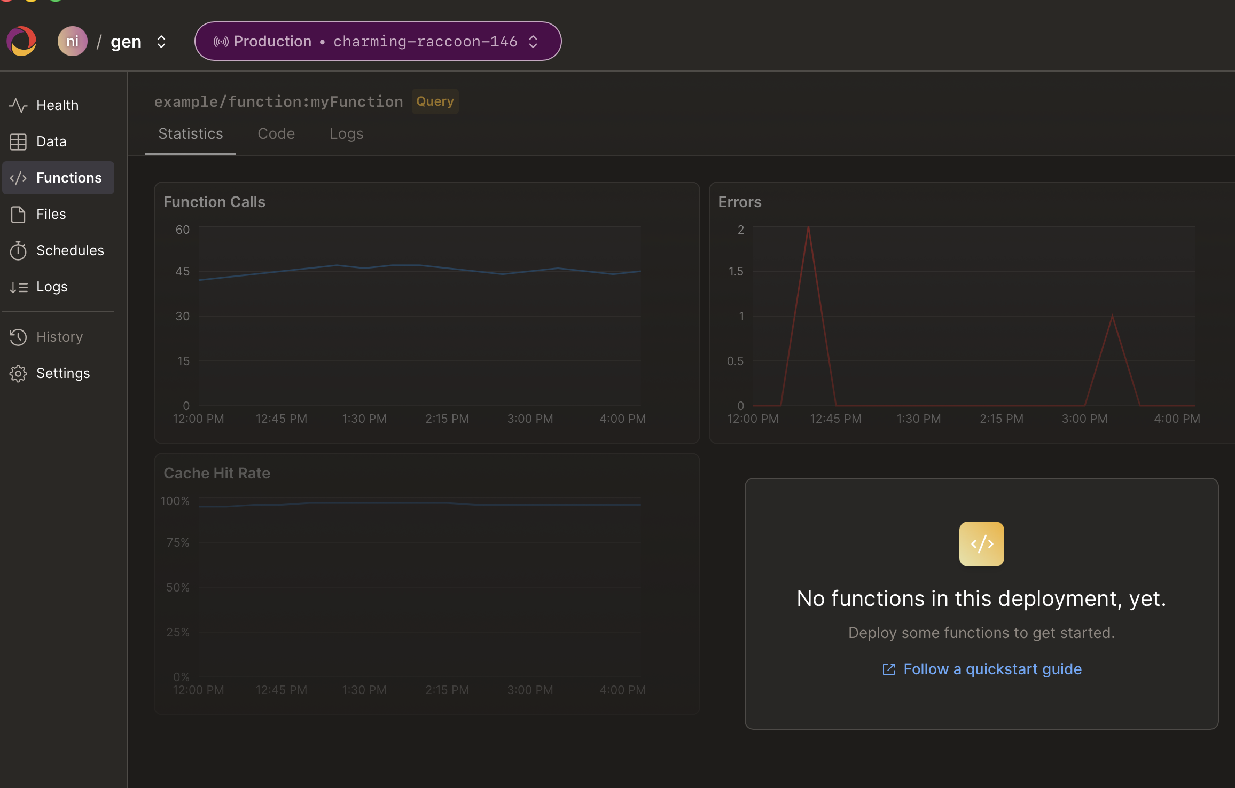
Task: Click the Settings gear icon
Action: pyautogui.click(x=18, y=373)
